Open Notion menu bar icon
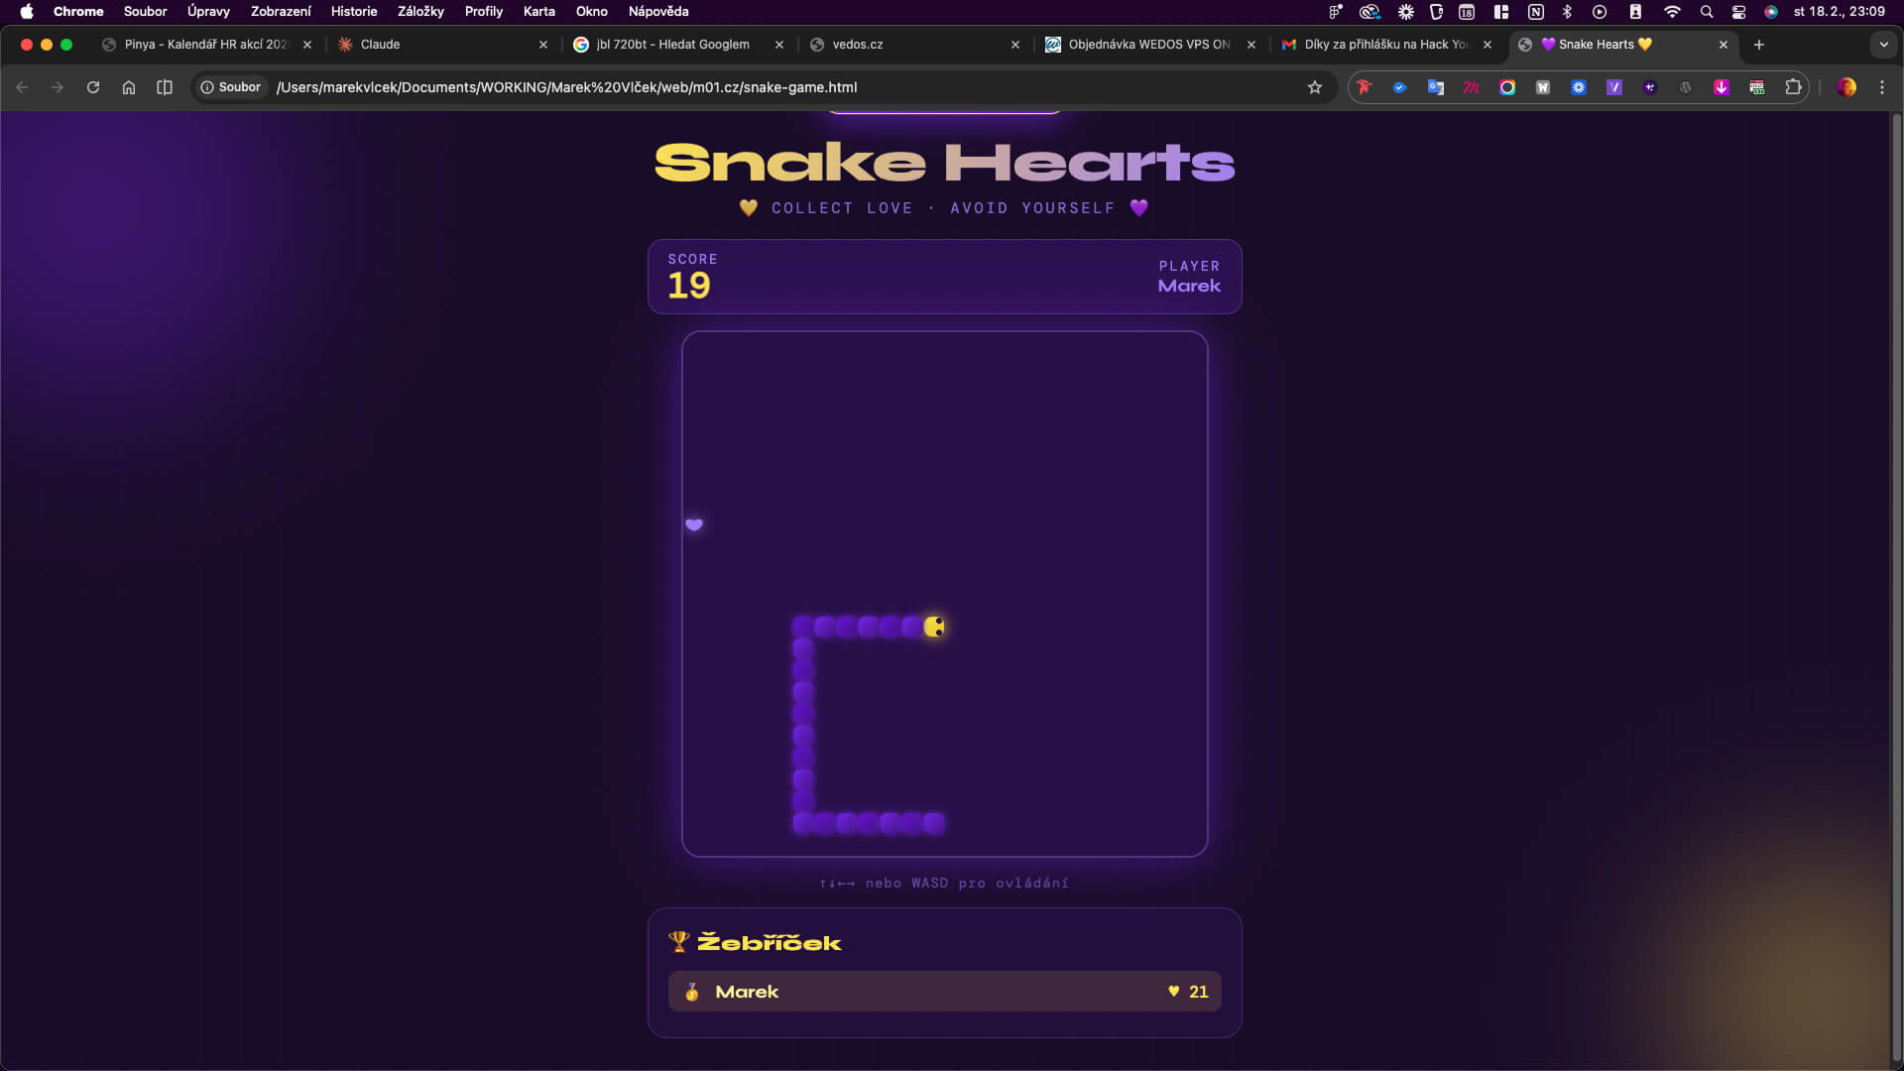The height and width of the screenshot is (1071, 1904). pyautogui.click(x=1535, y=12)
